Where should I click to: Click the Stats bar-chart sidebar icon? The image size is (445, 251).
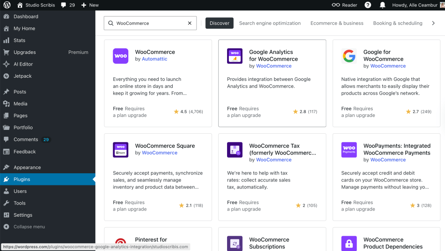point(7,40)
